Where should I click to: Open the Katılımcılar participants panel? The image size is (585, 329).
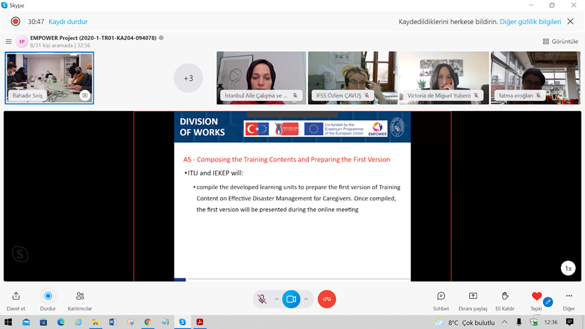click(80, 296)
